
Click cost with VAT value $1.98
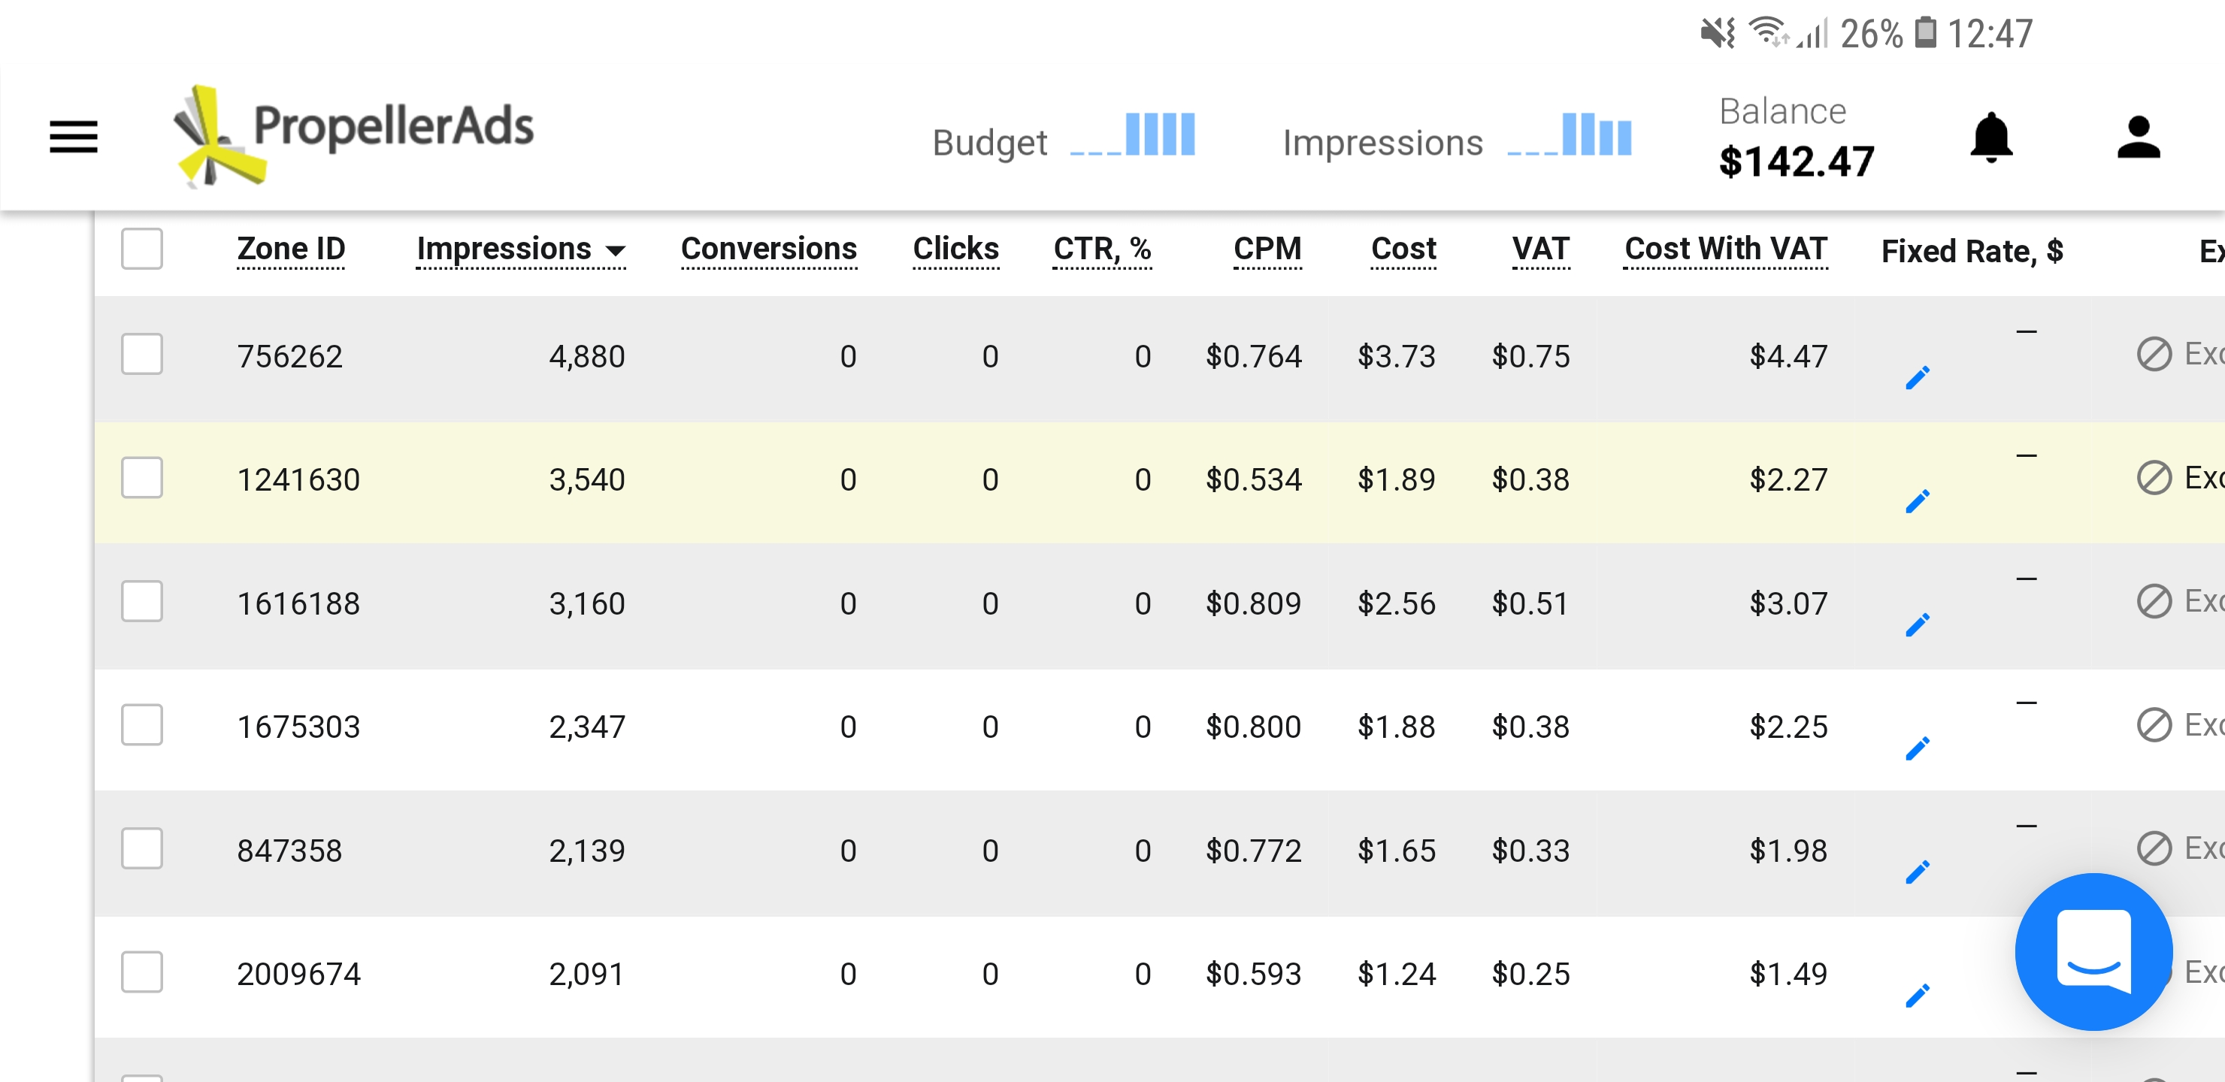coord(1789,851)
